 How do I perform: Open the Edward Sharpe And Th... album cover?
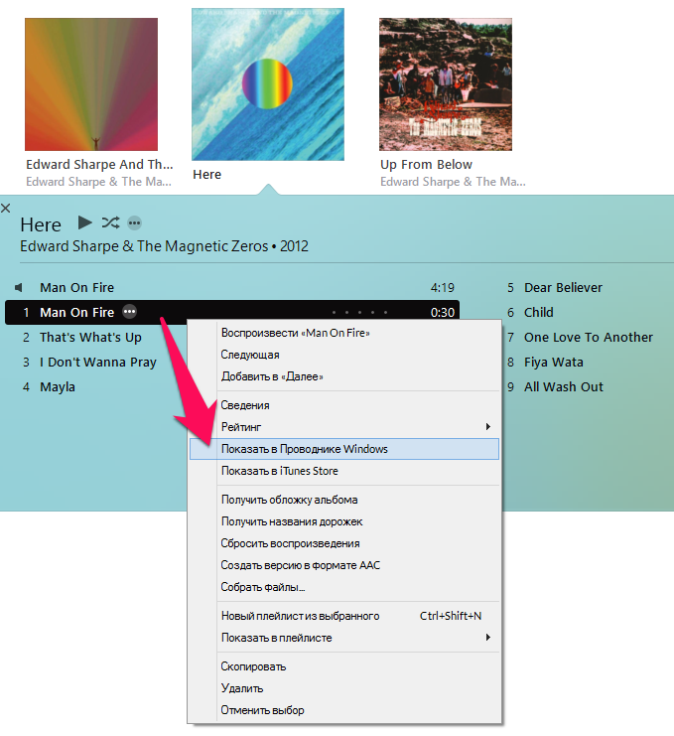pyautogui.click(x=91, y=84)
